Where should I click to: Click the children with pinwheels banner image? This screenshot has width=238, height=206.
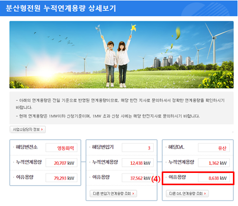[x=122, y=54]
